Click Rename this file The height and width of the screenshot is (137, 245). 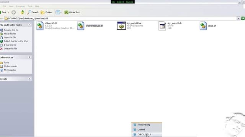click(x=11, y=30)
